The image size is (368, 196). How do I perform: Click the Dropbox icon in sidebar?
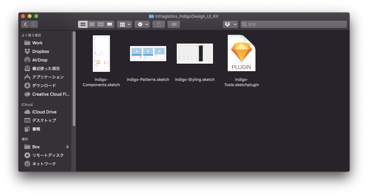27,51
